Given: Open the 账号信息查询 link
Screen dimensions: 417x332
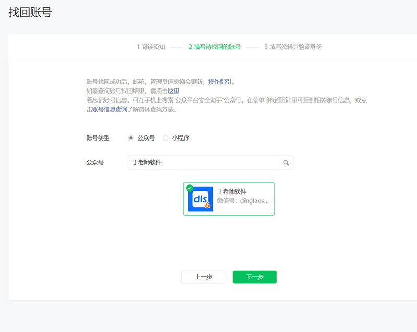Looking at the screenshot, I should [x=109, y=109].
